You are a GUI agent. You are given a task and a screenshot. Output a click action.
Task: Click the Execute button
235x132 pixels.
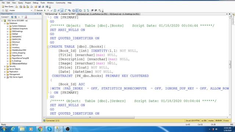39,10
